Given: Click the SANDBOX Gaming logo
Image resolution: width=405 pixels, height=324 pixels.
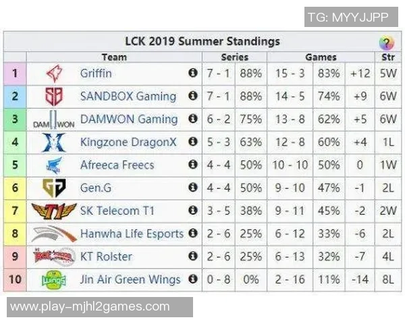Looking at the screenshot, I should tap(53, 97).
